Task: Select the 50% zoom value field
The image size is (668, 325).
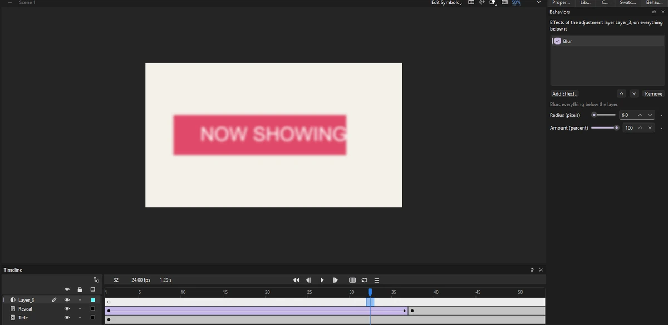Action: pyautogui.click(x=517, y=3)
